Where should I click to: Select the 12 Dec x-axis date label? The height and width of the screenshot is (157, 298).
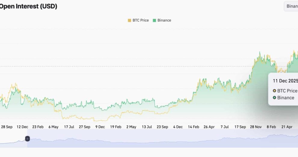click(22, 127)
